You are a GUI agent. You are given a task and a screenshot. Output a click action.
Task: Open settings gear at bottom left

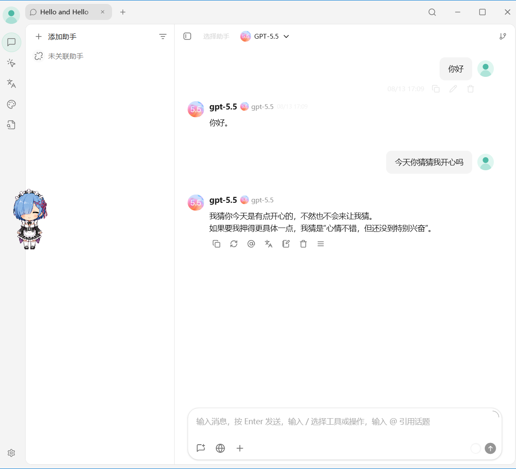pos(12,453)
